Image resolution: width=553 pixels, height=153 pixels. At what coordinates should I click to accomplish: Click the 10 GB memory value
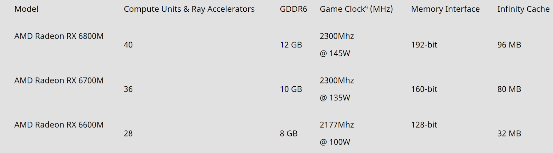(291, 89)
